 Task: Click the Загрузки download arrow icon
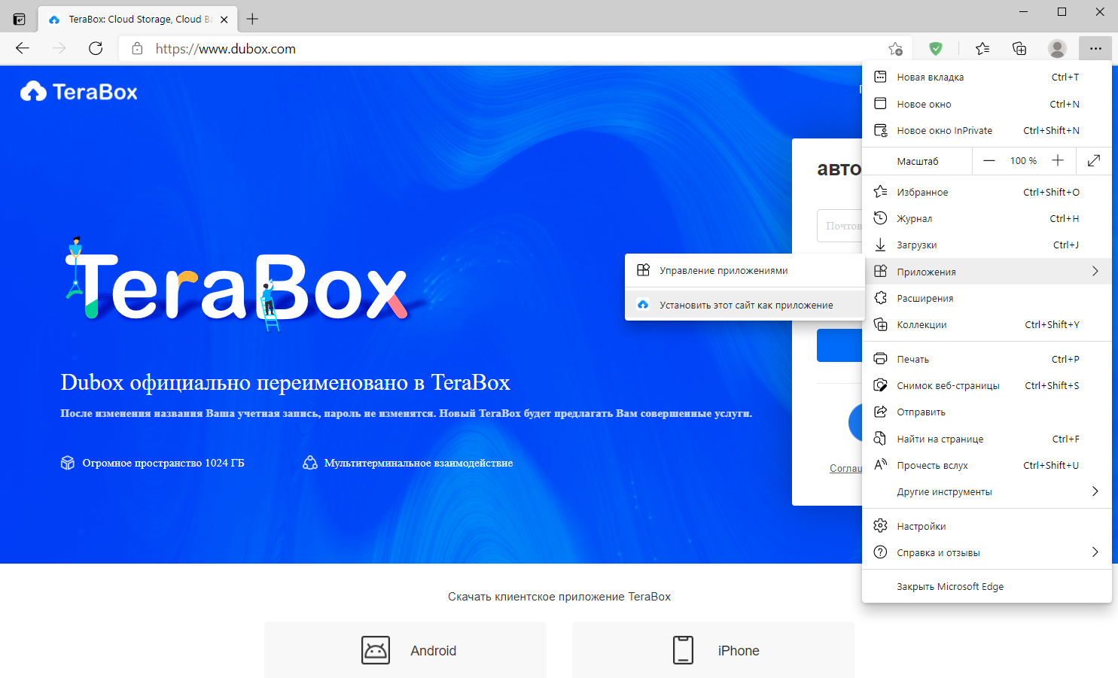point(880,245)
